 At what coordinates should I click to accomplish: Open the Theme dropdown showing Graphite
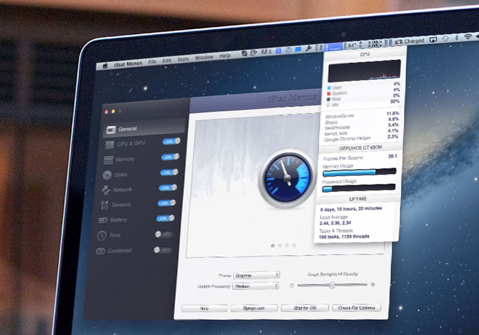tap(256, 275)
